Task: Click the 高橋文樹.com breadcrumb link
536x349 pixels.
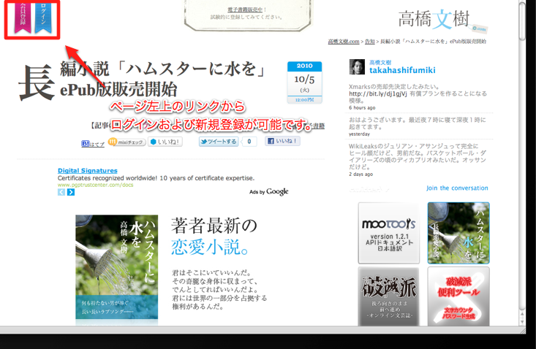Action: (344, 42)
